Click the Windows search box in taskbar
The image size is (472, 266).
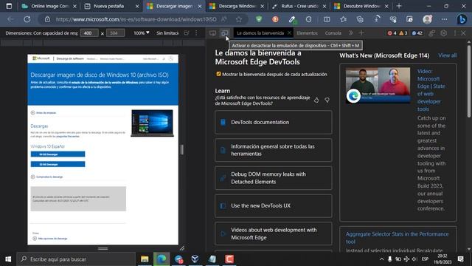(76, 259)
